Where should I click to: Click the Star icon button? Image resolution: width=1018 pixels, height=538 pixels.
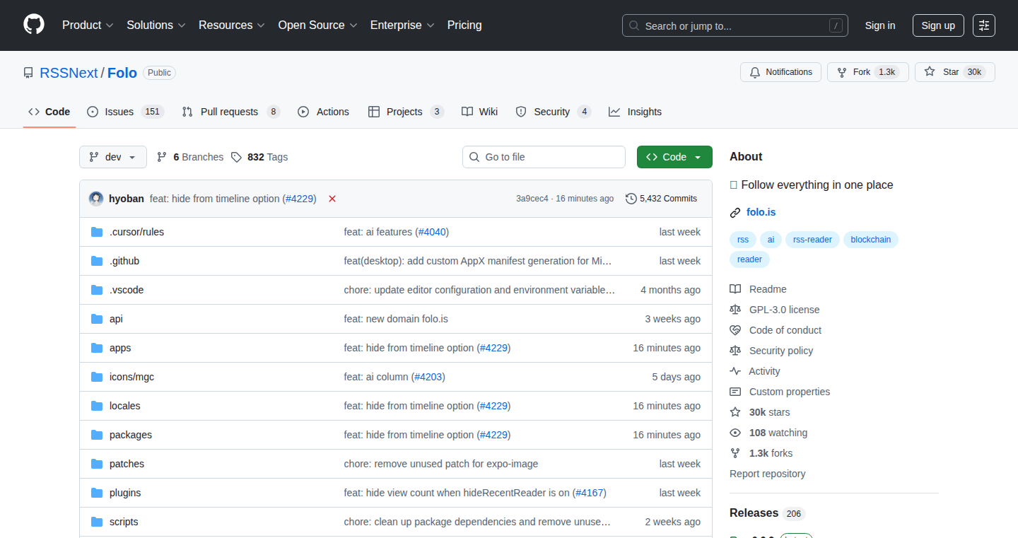click(x=930, y=72)
